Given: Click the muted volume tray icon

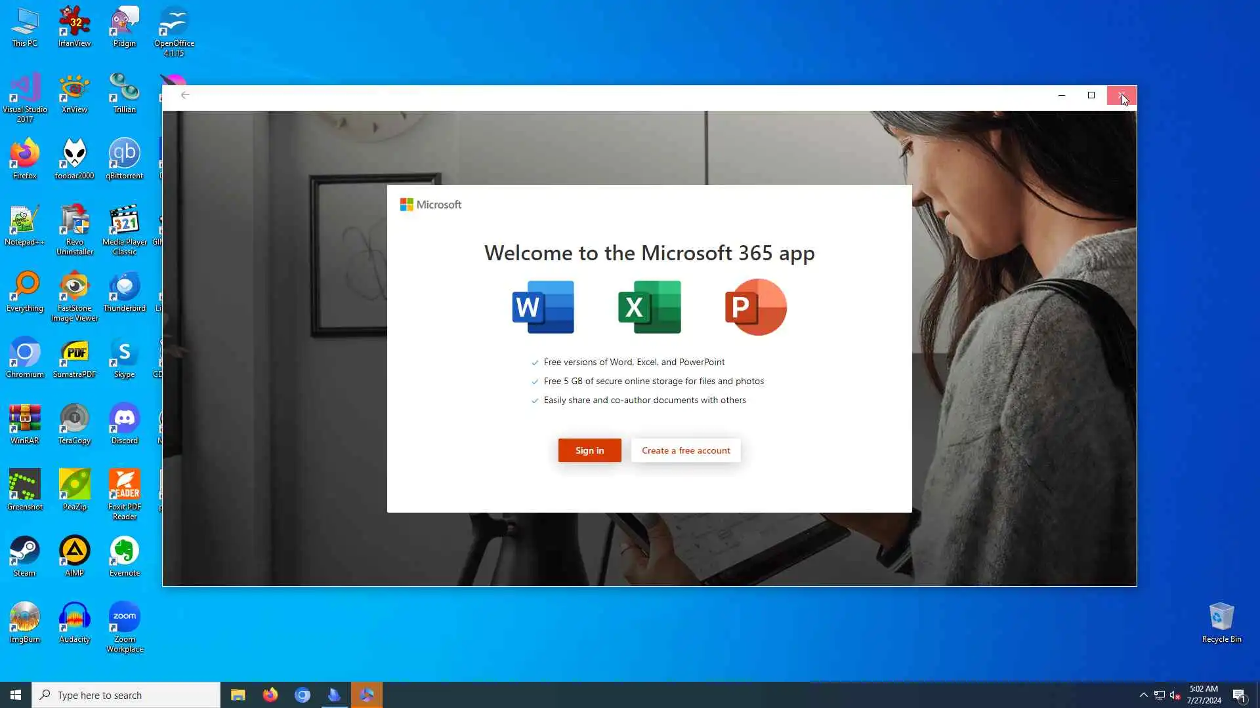Looking at the screenshot, I should click(1175, 695).
